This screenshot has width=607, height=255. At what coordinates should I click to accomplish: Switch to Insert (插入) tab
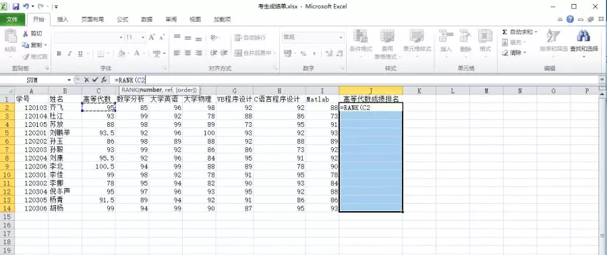[x=63, y=20]
